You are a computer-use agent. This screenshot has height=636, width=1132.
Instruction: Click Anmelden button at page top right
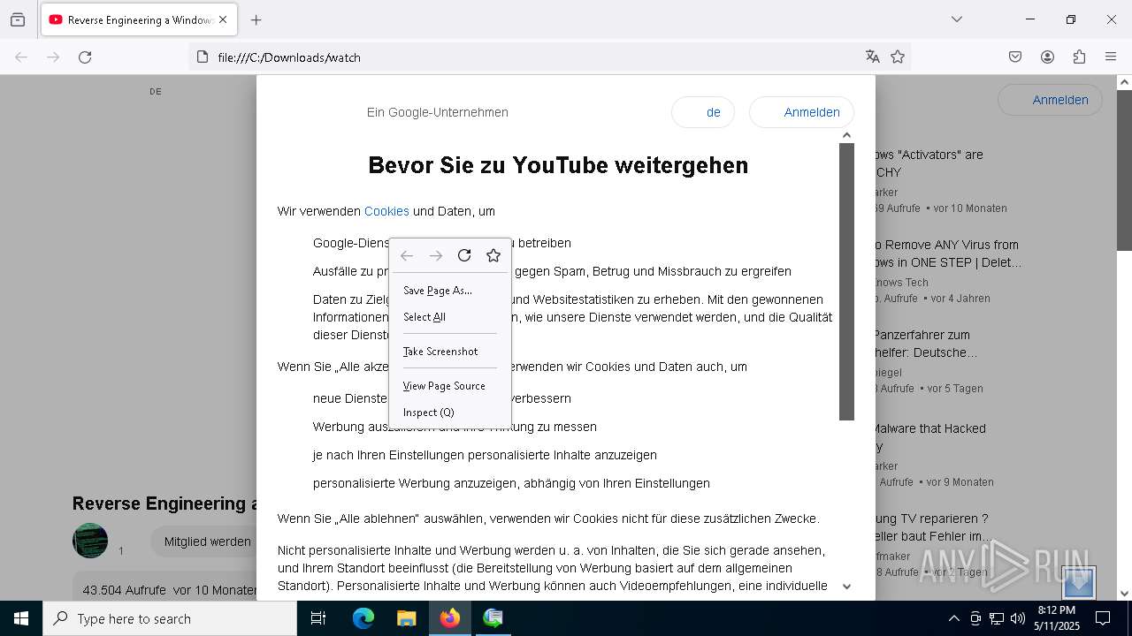pos(1050,100)
